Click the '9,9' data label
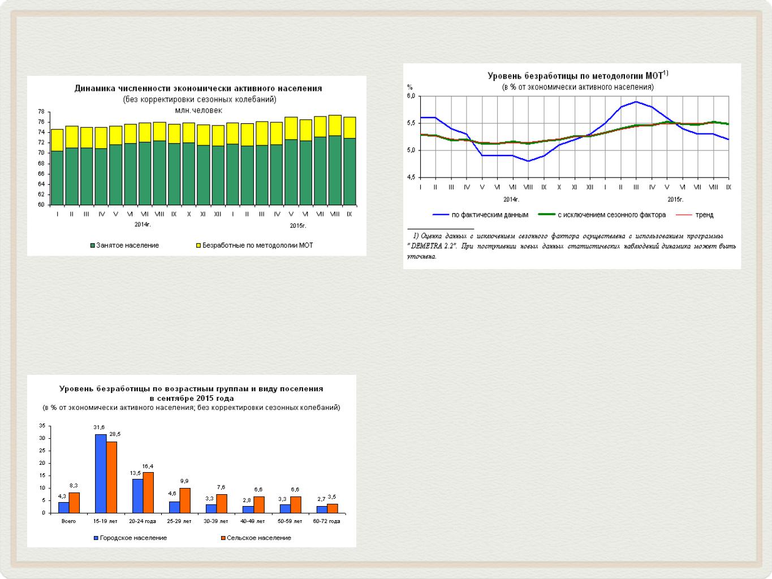This screenshot has width=772, height=579. (x=184, y=481)
